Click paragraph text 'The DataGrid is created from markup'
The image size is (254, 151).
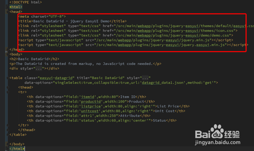tap(55, 64)
